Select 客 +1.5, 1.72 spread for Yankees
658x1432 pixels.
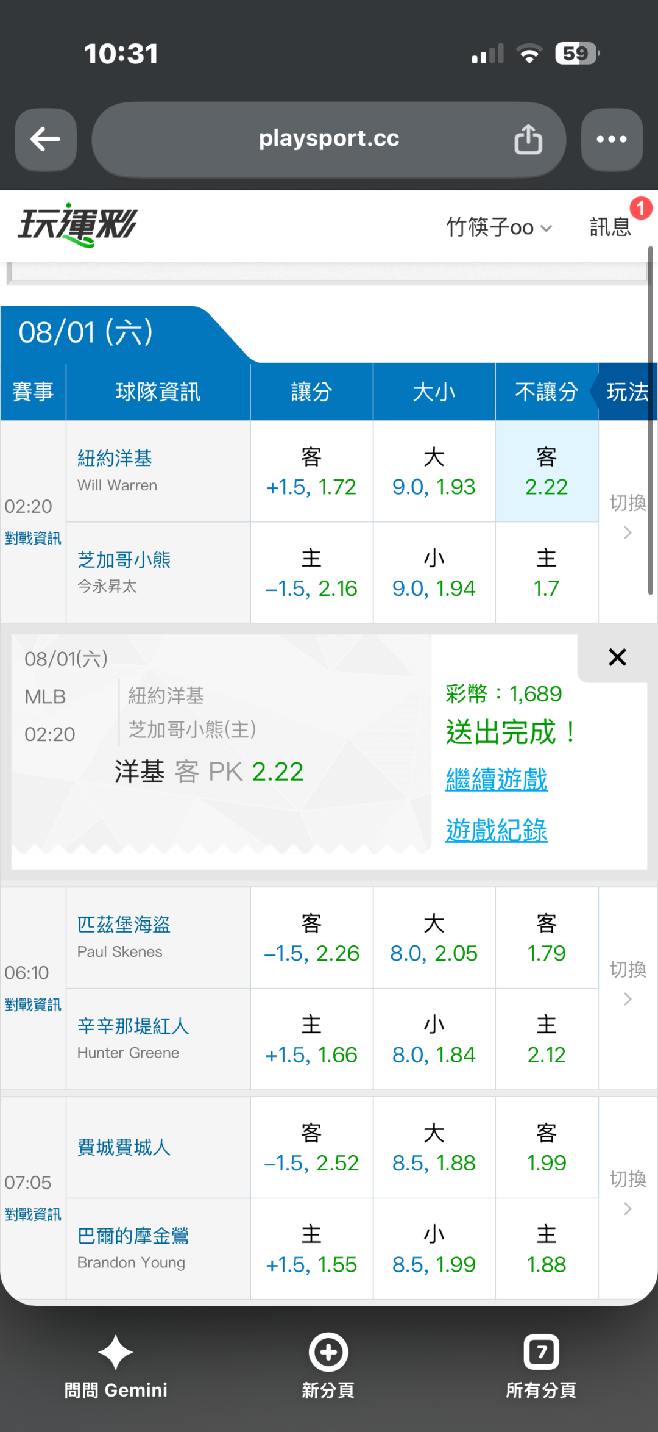[x=311, y=471]
